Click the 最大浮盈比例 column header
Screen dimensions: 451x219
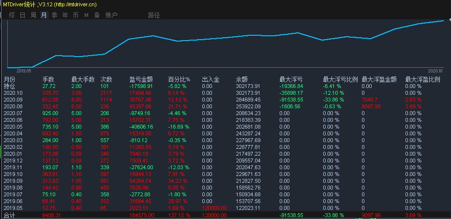tap(422, 79)
